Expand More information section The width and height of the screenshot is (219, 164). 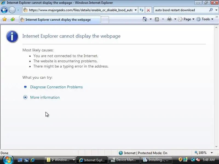(x=25, y=97)
